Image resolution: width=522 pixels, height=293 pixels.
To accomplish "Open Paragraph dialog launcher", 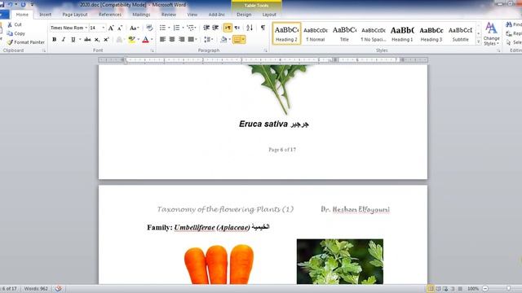I will pos(266,50).
